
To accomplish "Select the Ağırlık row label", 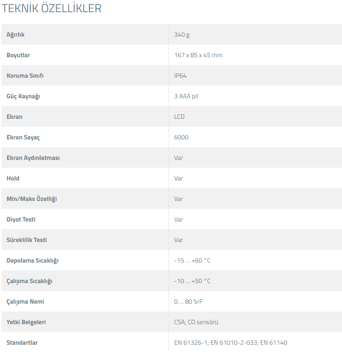I will 15,35.
